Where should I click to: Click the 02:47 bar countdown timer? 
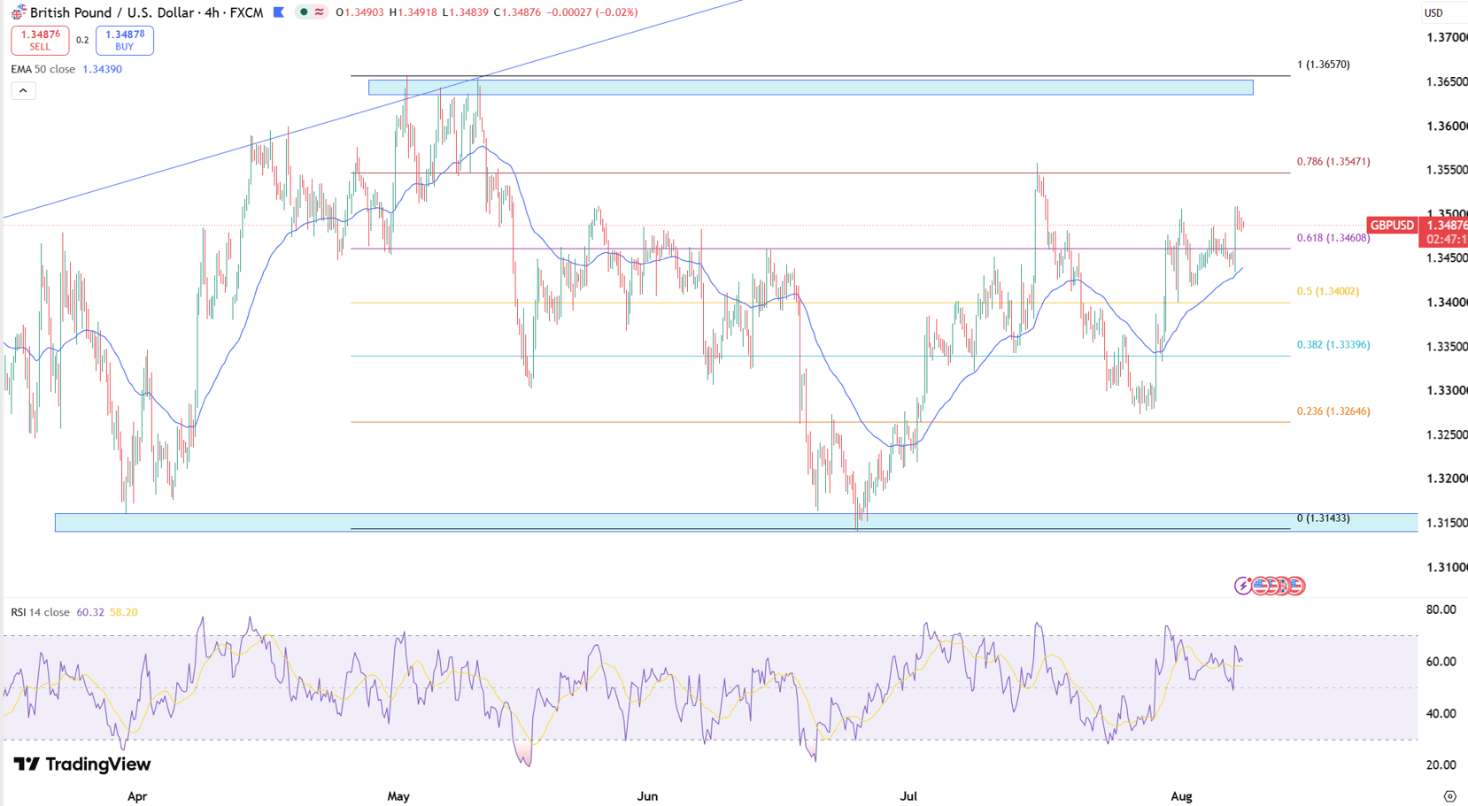pos(1447,240)
